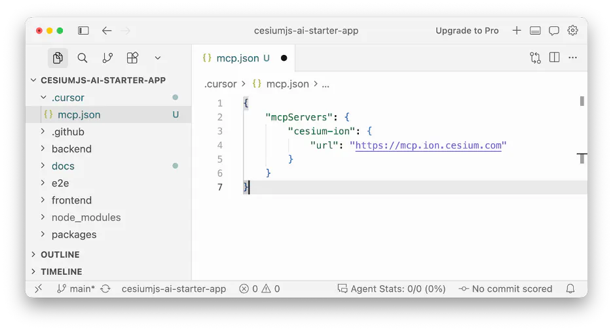Click the "cesium-ion" key text

click(322, 131)
